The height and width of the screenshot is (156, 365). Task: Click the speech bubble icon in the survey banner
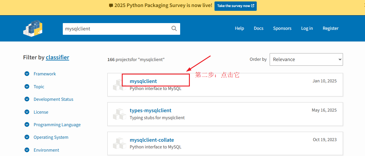click(111, 6)
